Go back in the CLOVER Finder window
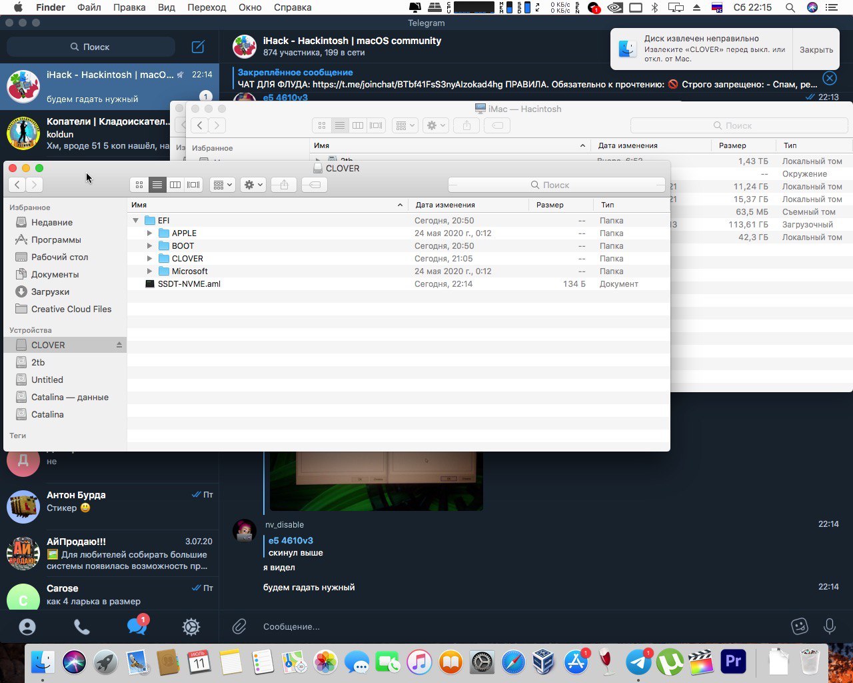This screenshot has width=853, height=683. tap(17, 185)
